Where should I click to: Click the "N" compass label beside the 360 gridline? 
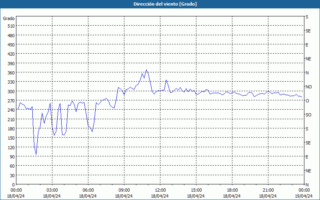pyautogui.click(x=307, y=73)
